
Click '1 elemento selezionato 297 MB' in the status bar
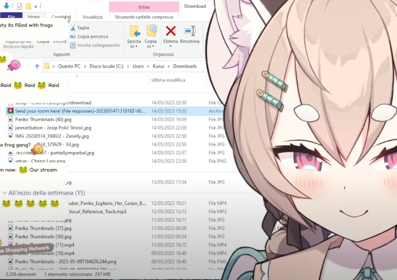(77, 274)
